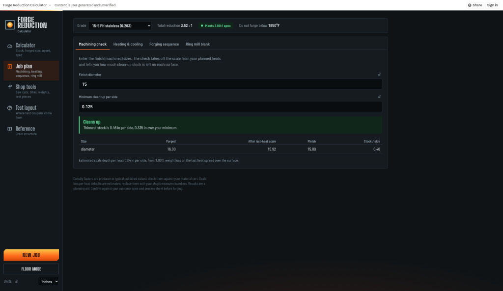Screen dimensions: 503x291
Task: Expand the Units dropdown set to inches
Action: [x=49, y=281]
